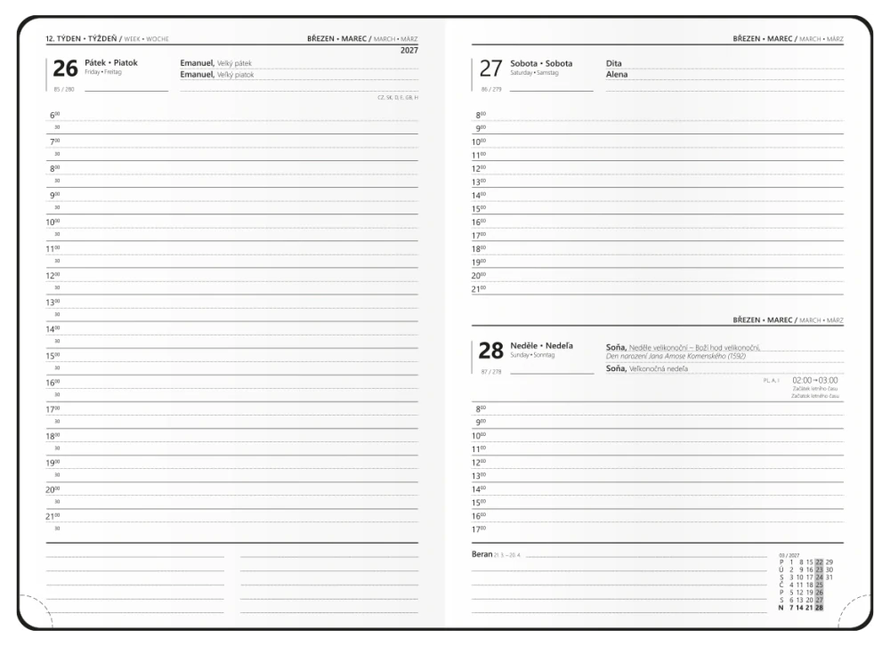The height and width of the screenshot is (646, 890).
Task: Click the mini calendar title '03 / 2027'
Action: click(x=789, y=556)
